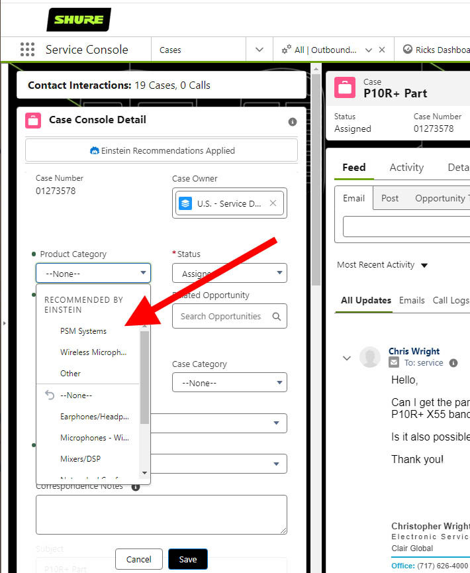This screenshot has height=573, width=470.
Task: Select Mixers/DSP option
Action: [88, 459]
